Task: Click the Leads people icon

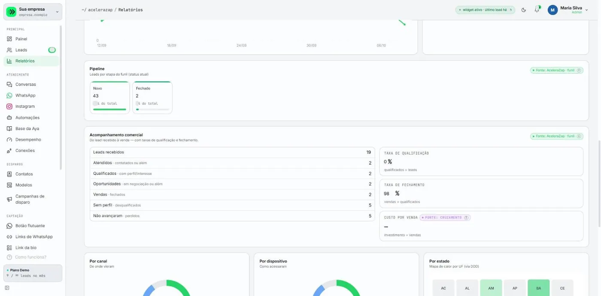Action: pyautogui.click(x=9, y=50)
